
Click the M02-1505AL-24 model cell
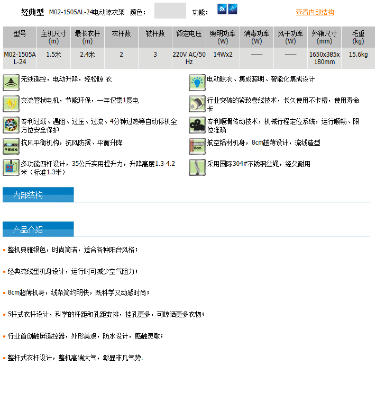pos(20,58)
